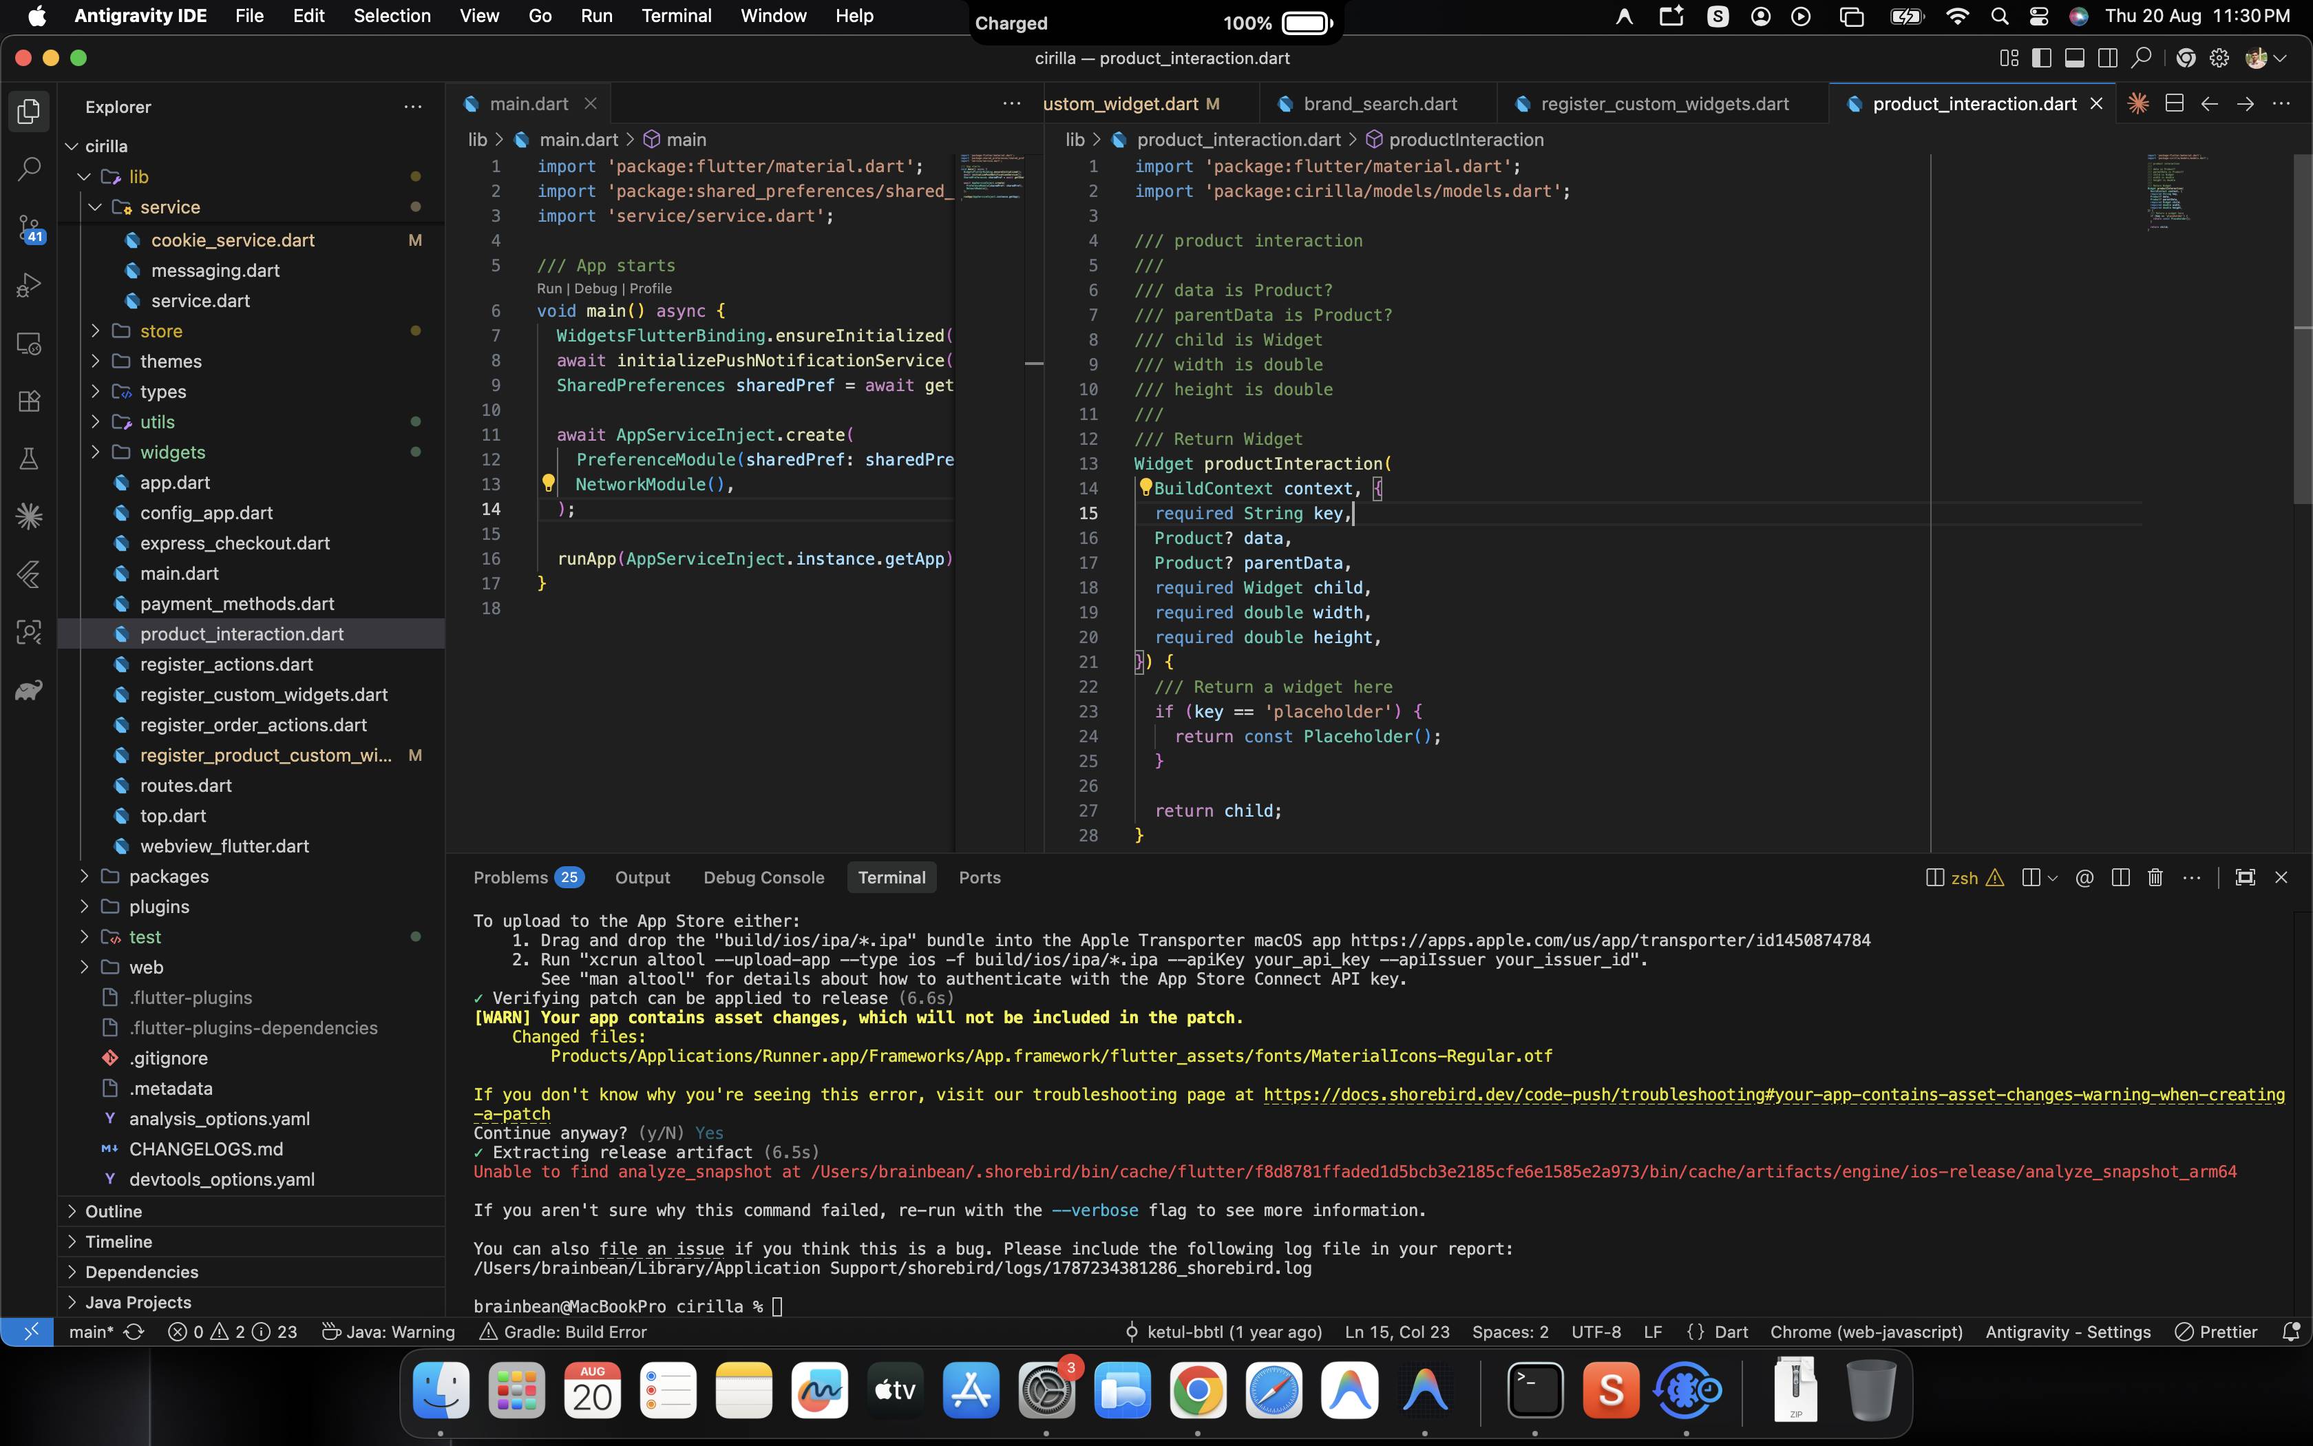Kill terminal with the trash icon
Image resolution: width=2313 pixels, height=1446 pixels.
[2155, 877]
